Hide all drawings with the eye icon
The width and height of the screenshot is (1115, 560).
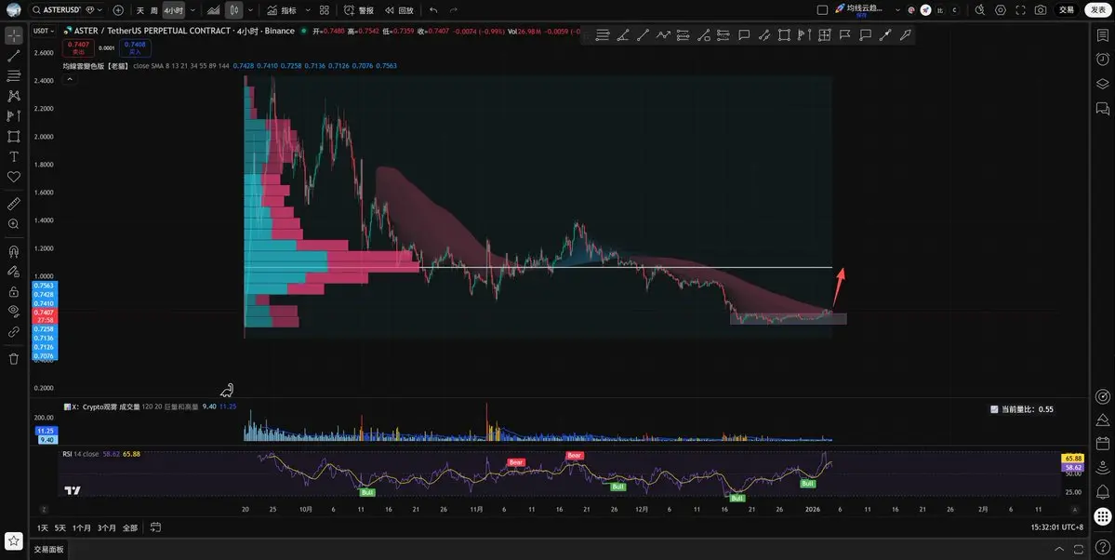click(14, 312)
